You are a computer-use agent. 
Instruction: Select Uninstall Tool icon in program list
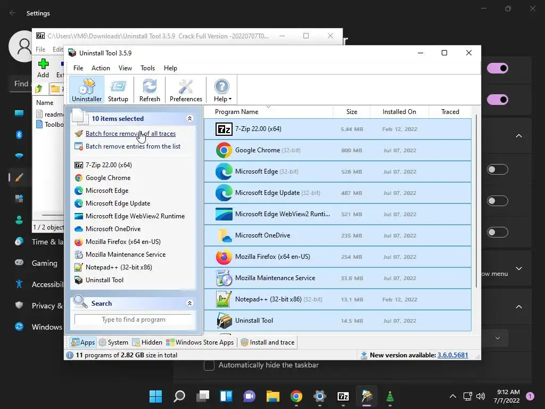point(224,321)
